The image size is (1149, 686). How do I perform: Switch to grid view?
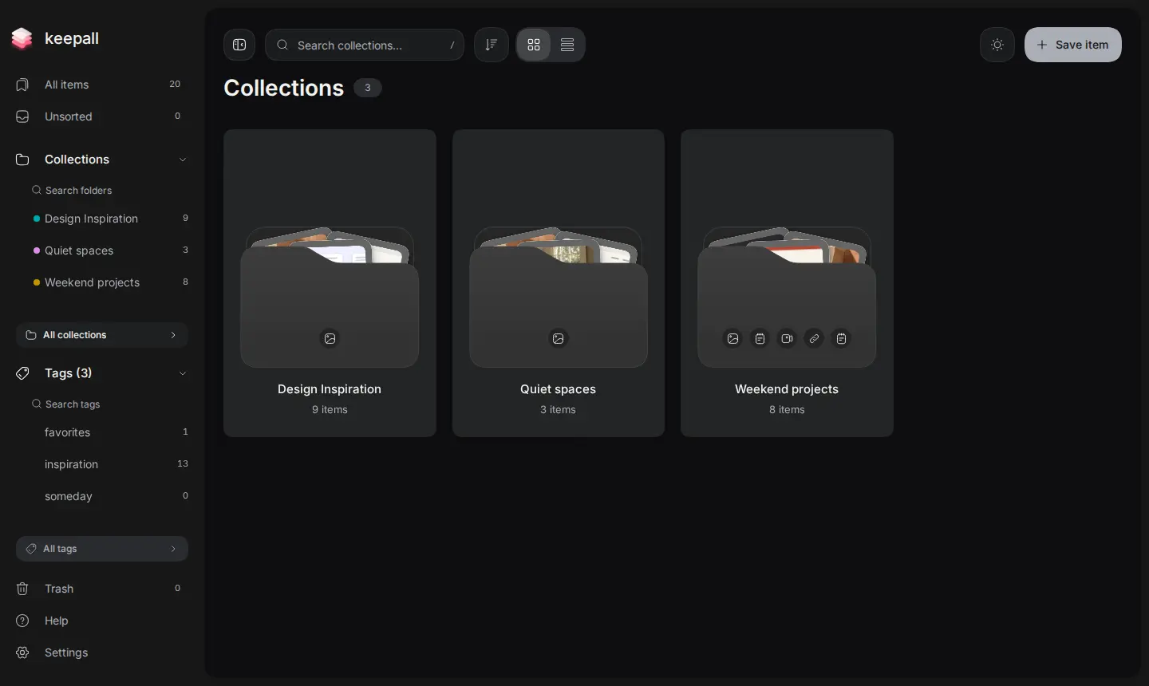pyautogui.click(x=534, y=45)
